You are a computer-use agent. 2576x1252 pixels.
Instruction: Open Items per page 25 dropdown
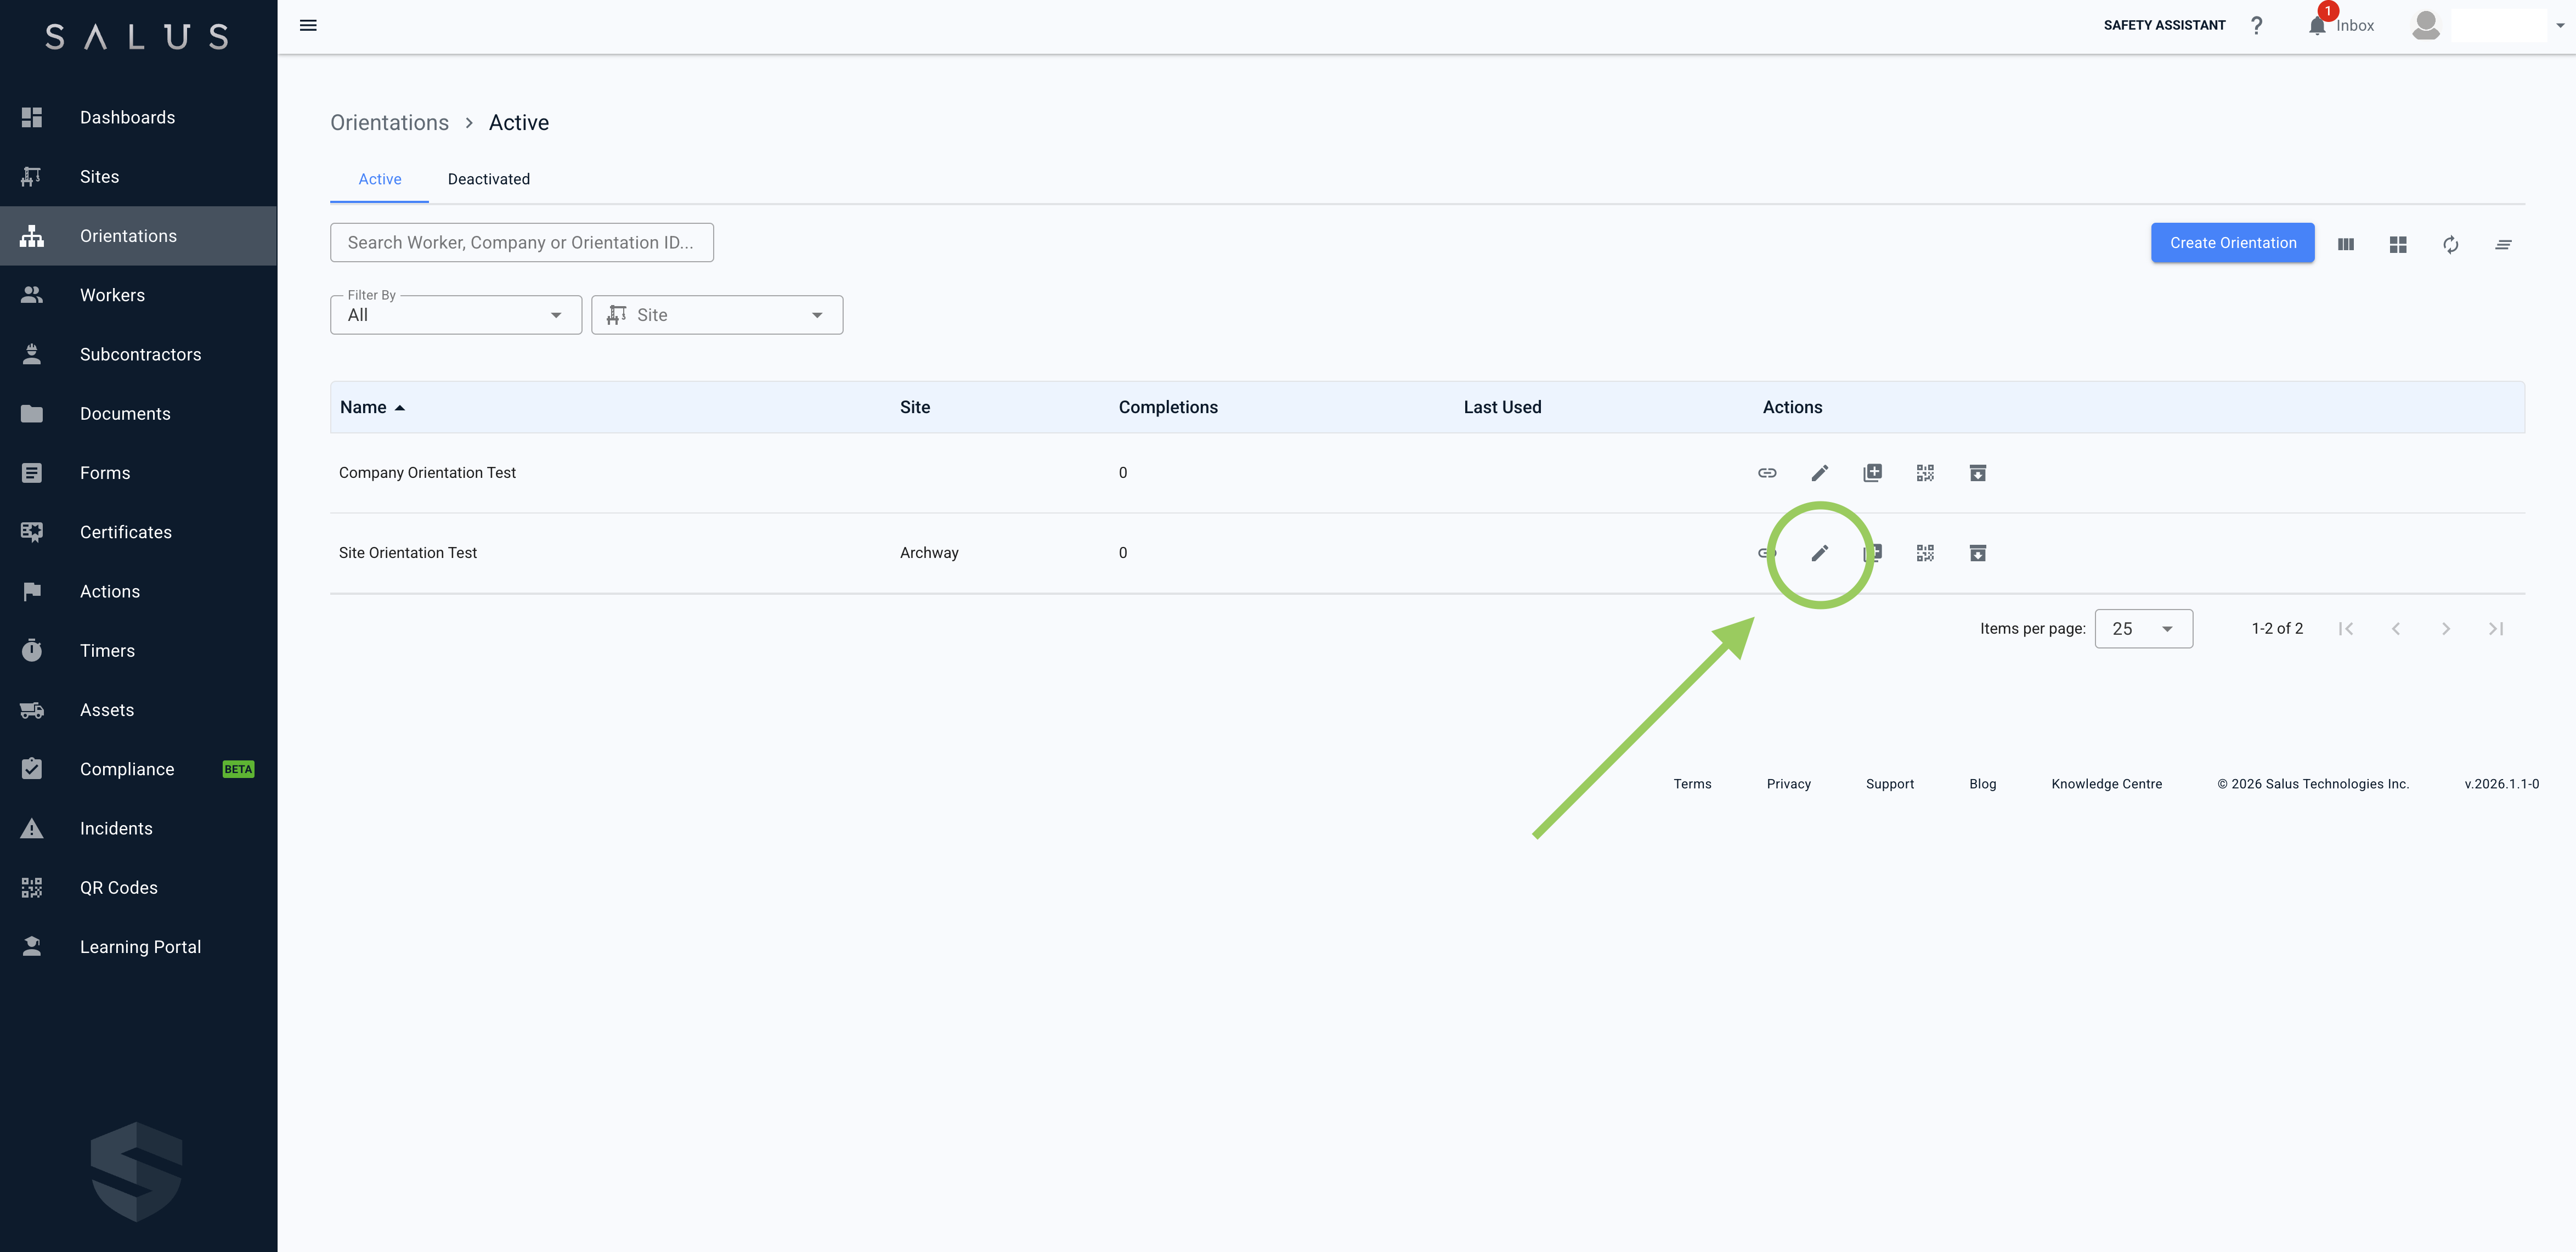click(2143, 628)
